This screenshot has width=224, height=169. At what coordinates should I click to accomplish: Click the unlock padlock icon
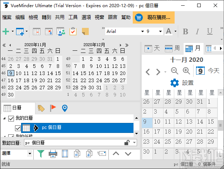[x=127, y=143]
